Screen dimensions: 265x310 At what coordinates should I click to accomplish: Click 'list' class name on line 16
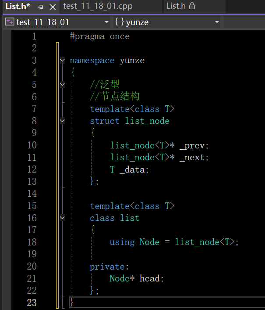[x=130, y=218]
